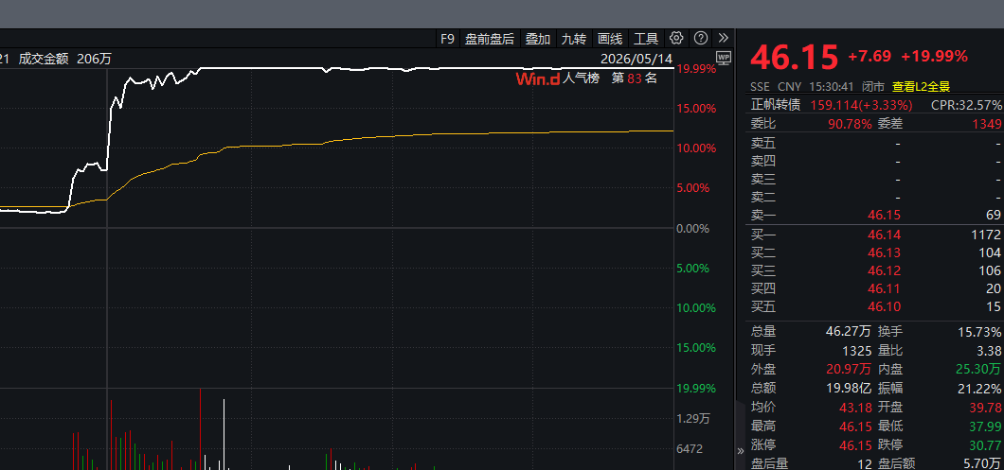Expand toolbar with double chevron icon
This screenshot has height=470, width=1004.
pos(724,39)
